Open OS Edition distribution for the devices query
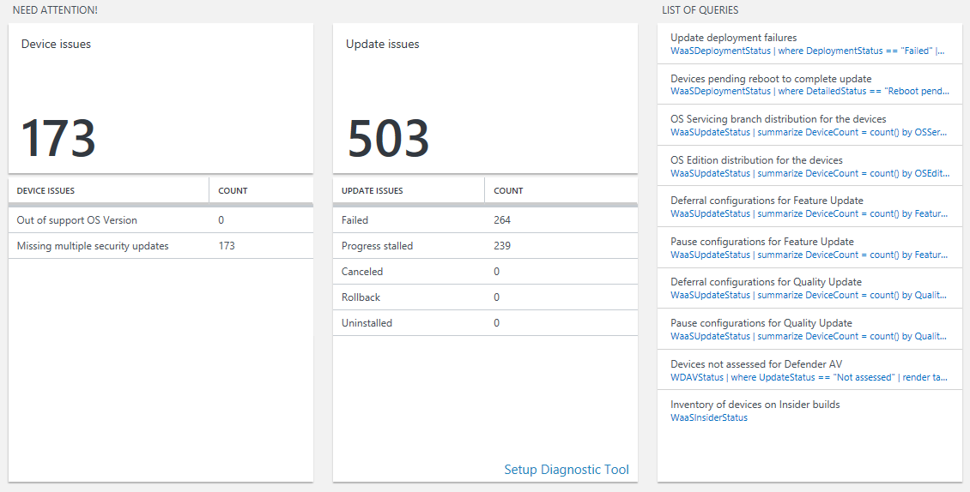The image size is (970, 492). click(x=809, y=166)
